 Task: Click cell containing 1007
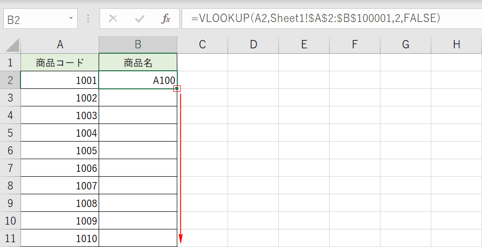tap(60, 185)
